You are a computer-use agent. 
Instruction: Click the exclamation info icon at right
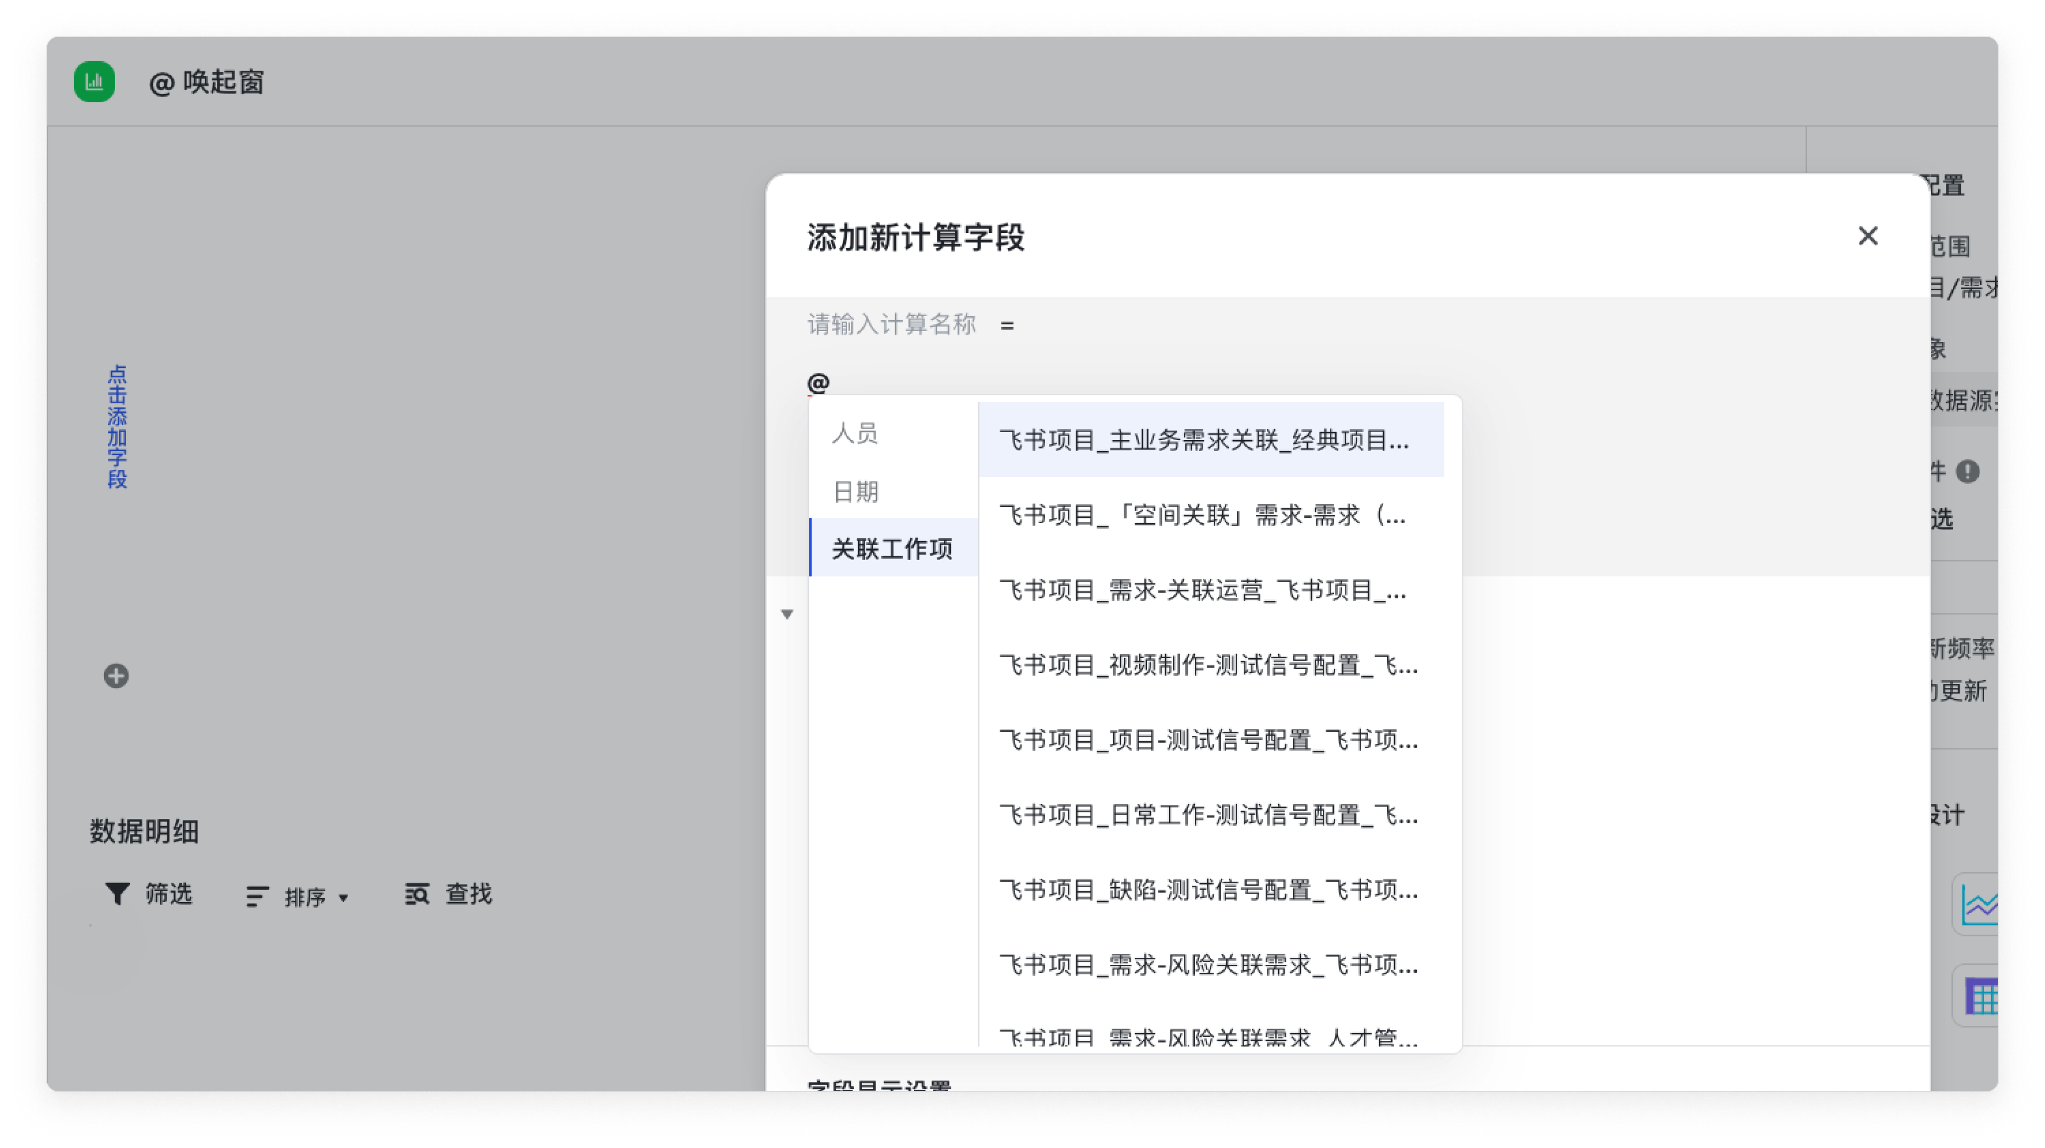coord(1967,472)
